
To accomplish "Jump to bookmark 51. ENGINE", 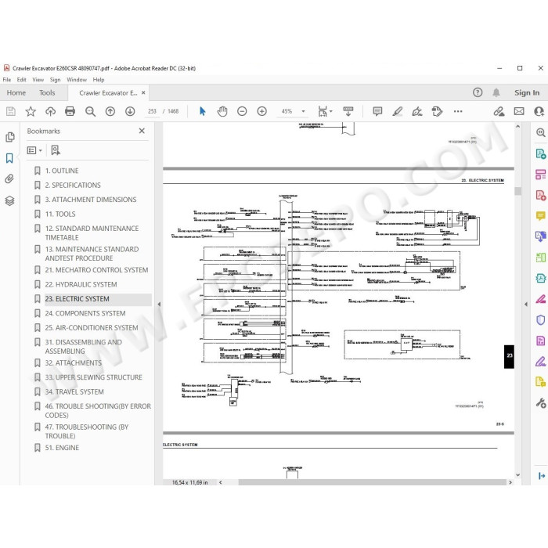I will coord(62,448).
